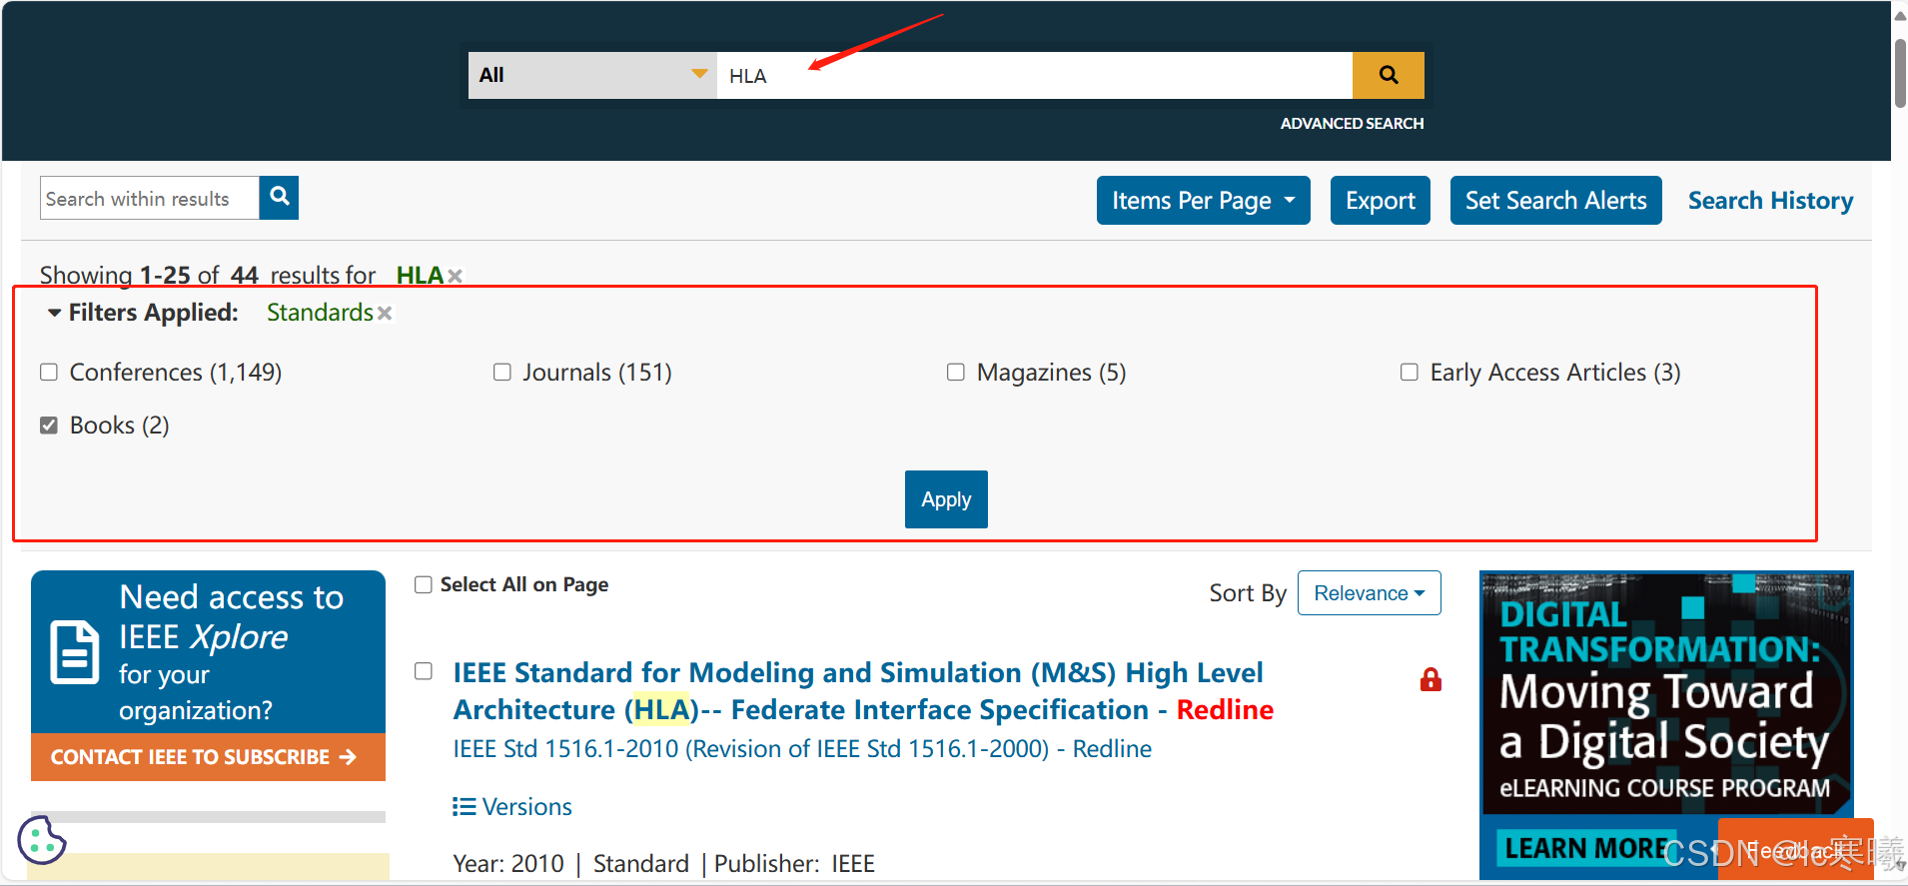
Task: Click the scrollbar up arrow
Action: [x=1899, y=14]
